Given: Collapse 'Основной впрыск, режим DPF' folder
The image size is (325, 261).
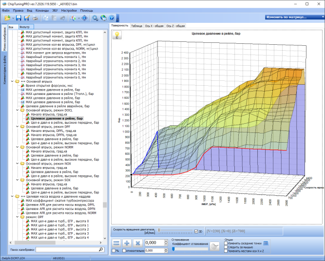Looking at the screenshot, I should (x=18, y=127).
